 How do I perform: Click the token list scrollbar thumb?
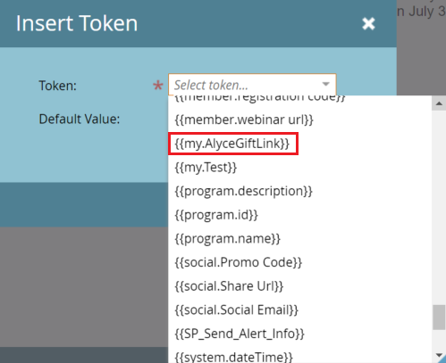pyautogui.click(x=439, y=318)
